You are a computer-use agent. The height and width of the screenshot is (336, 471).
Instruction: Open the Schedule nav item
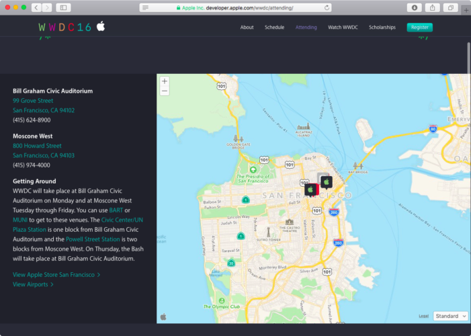[274, 28]
